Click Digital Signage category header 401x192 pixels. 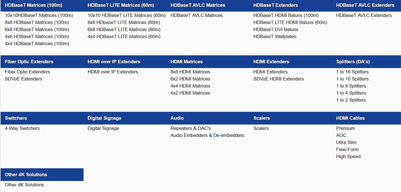coord(105,118)
